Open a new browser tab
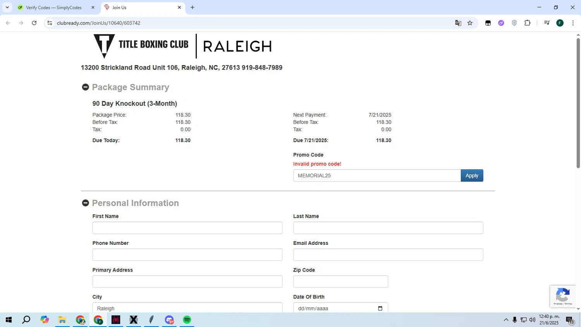 pyautogui.click(x=193, y=7)
